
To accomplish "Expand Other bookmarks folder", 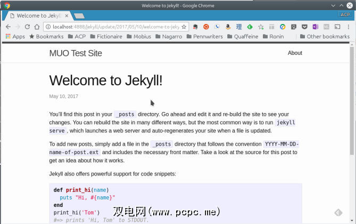I will coord(325,36).
